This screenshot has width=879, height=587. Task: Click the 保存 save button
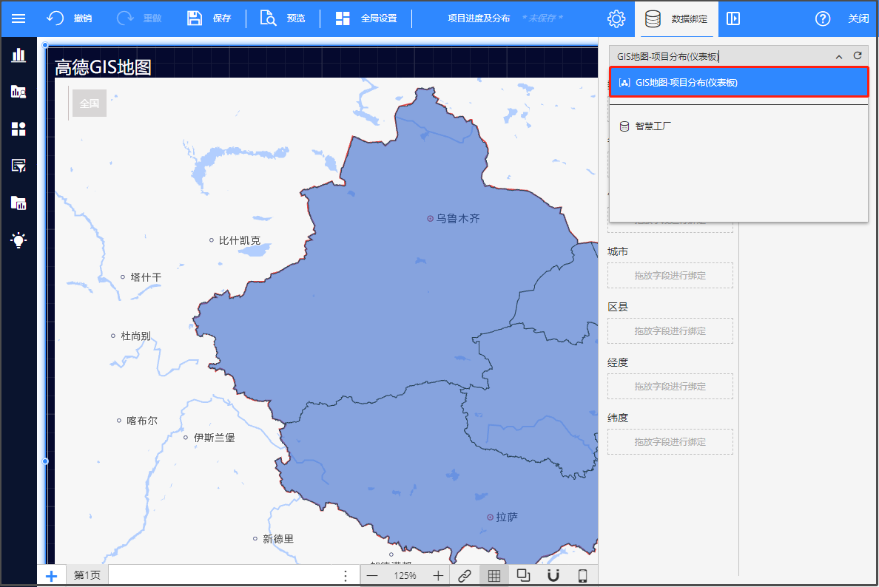[209, 18]
